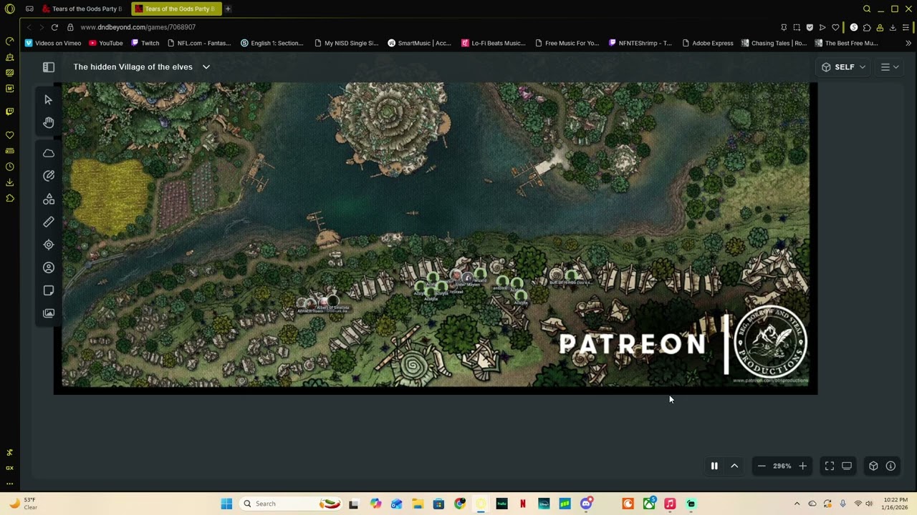Screen dimensions: 917x515
Task: Open the shapes tool
Action: (x=49, y=199)
